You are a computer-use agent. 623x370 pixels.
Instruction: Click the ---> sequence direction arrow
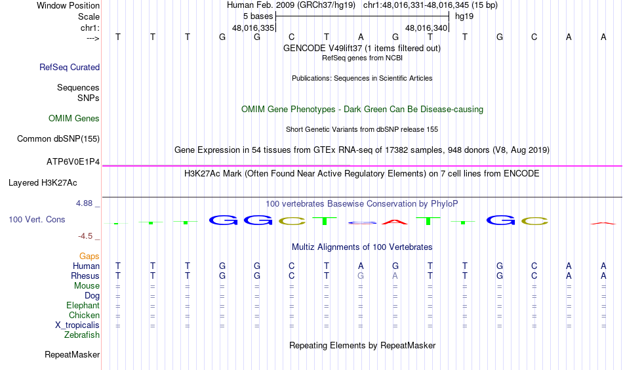(x=93, y=38)
